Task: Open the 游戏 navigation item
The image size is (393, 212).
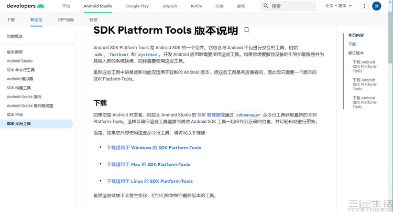Action: point(241,6)
